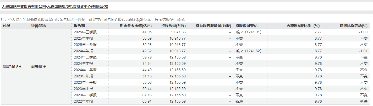373x106 pixels.
Task: Click the 减少（1241.82）holding change cell
Action: (248, 51)
